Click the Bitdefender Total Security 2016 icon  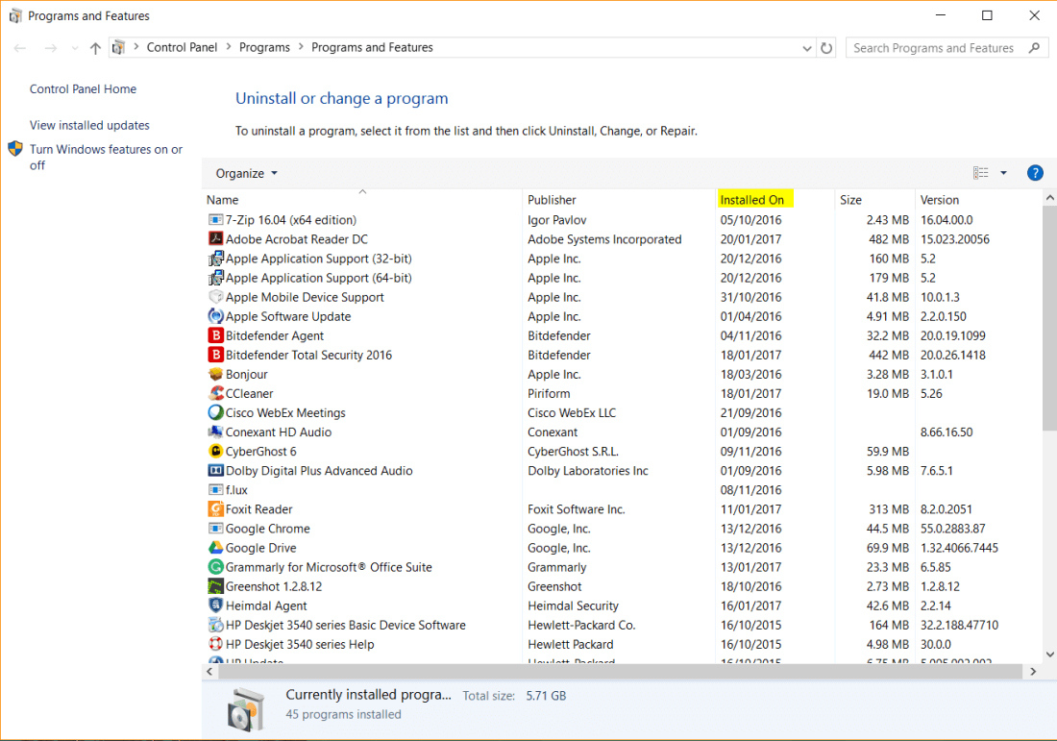(x=215, y=355)
